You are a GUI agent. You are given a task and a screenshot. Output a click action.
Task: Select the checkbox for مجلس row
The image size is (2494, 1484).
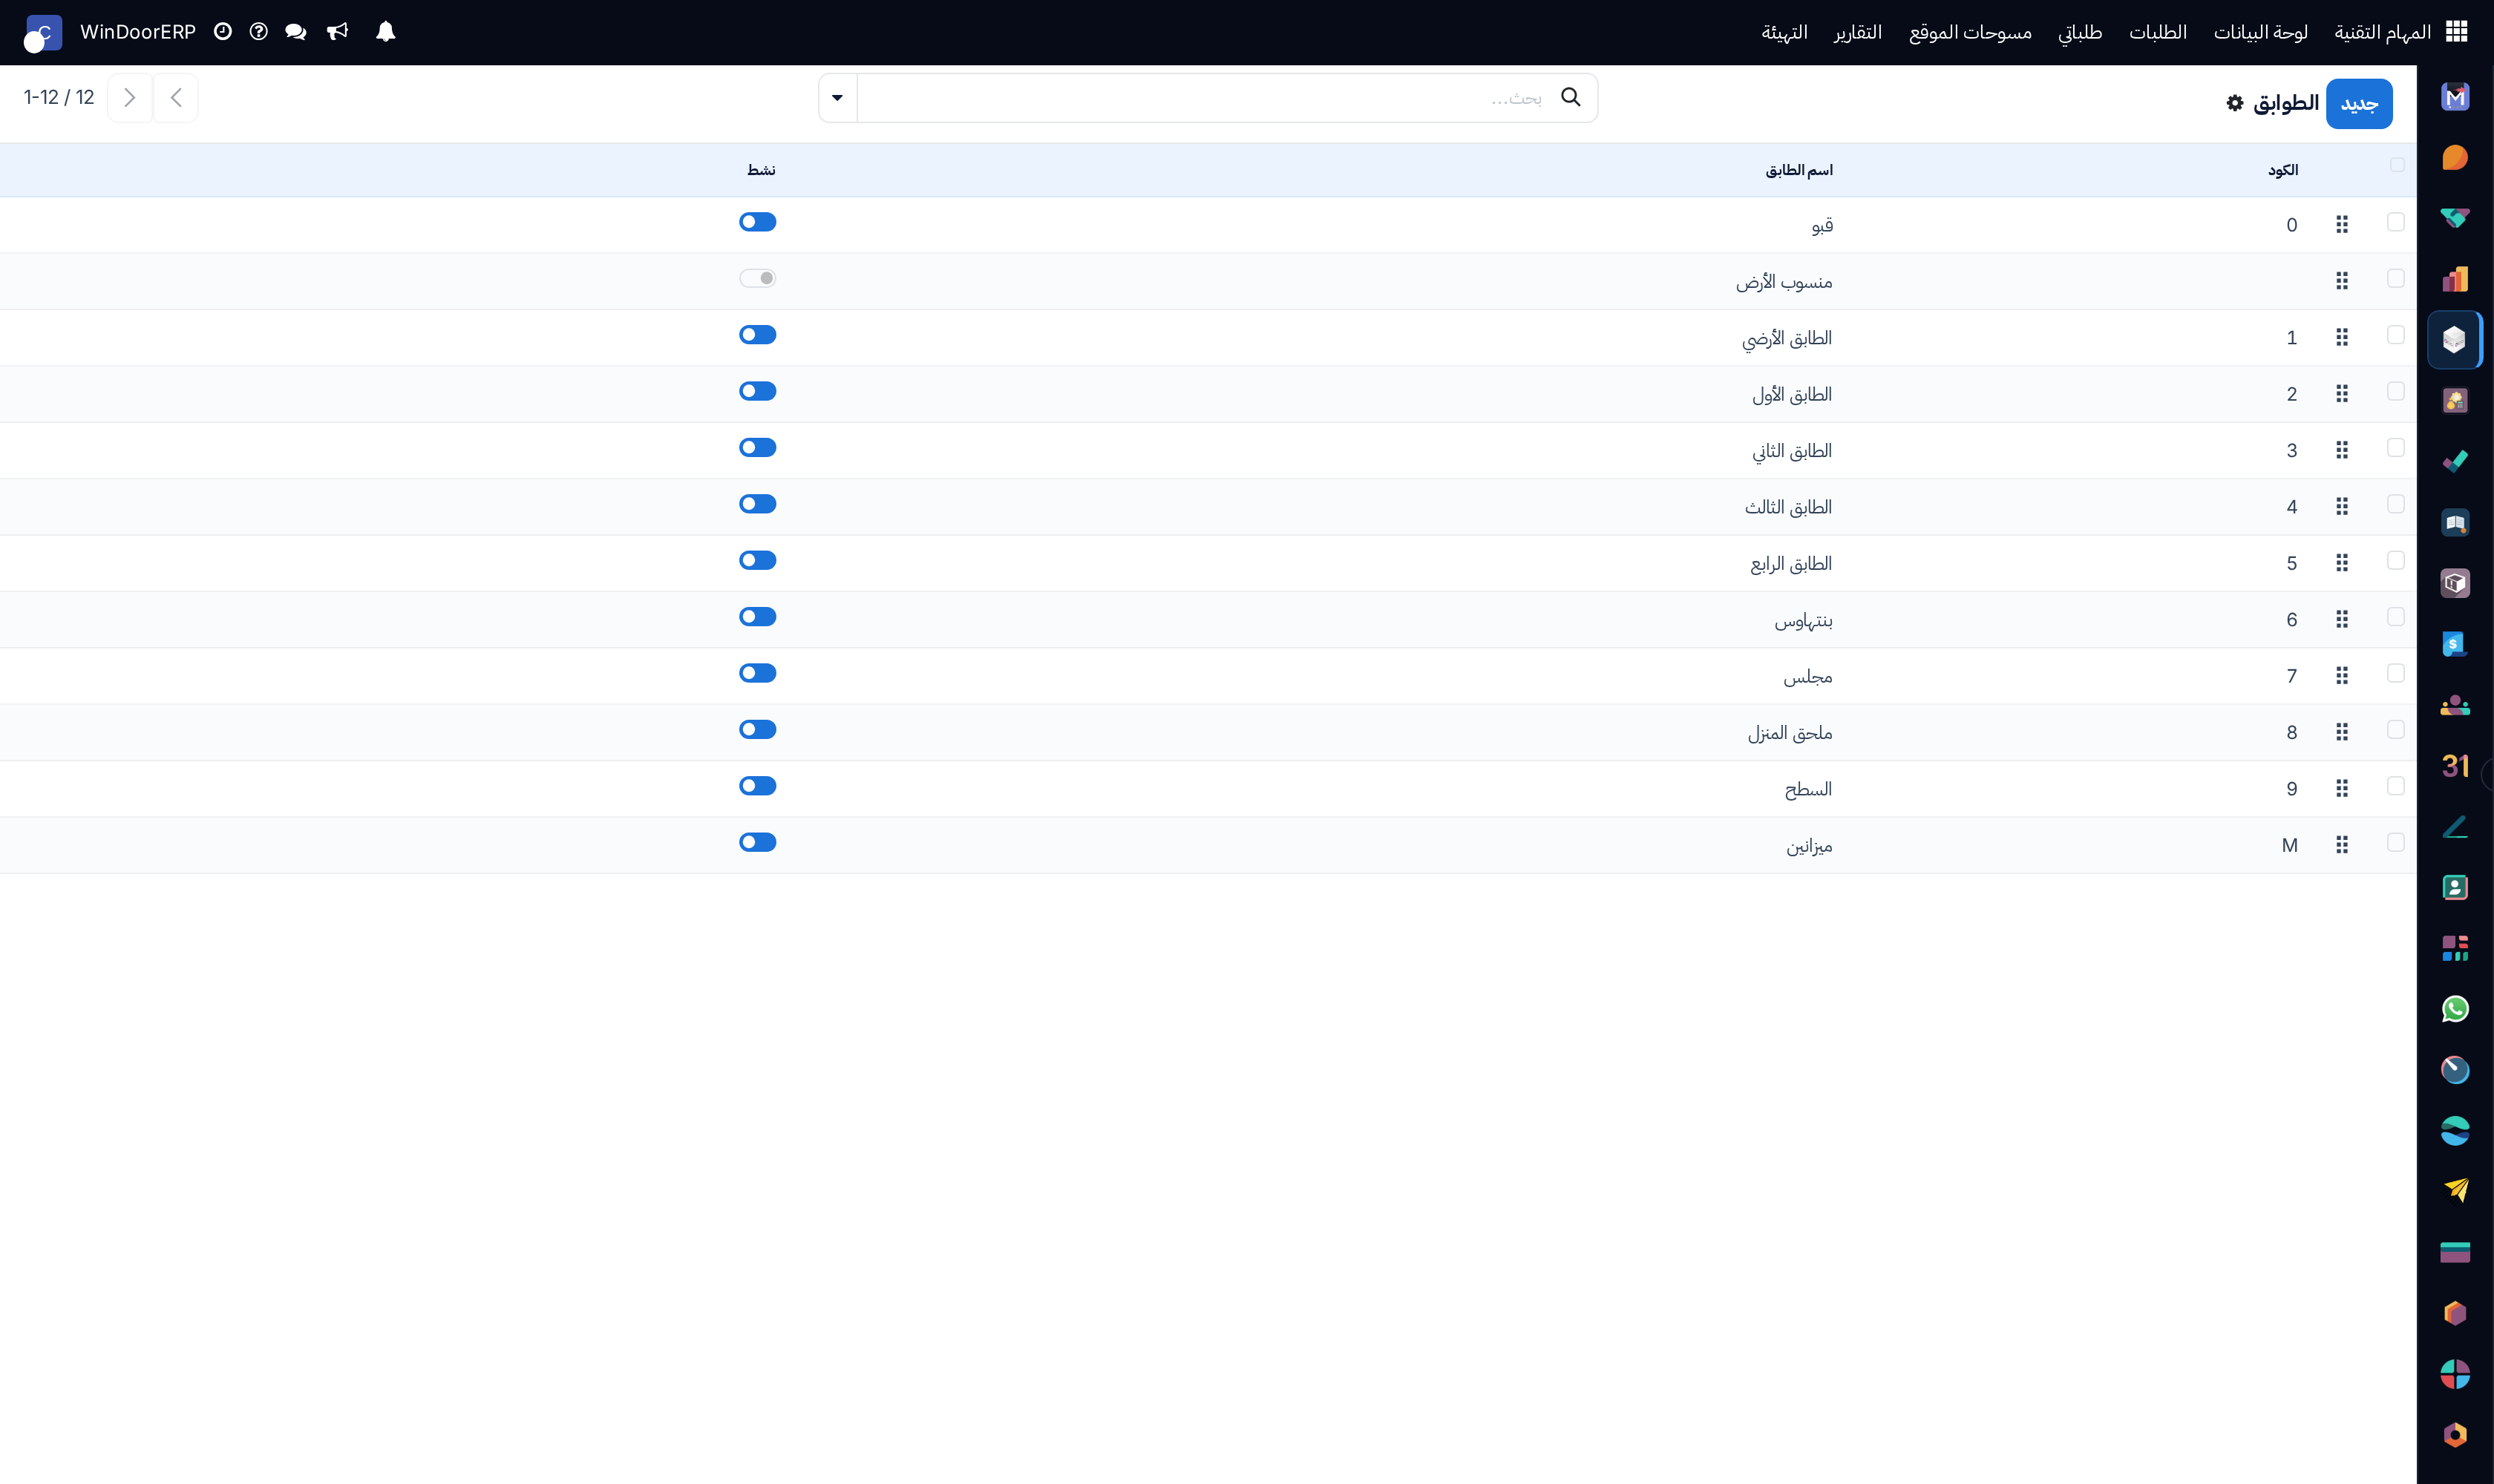pyautogui.click(x=2395, y=673)
